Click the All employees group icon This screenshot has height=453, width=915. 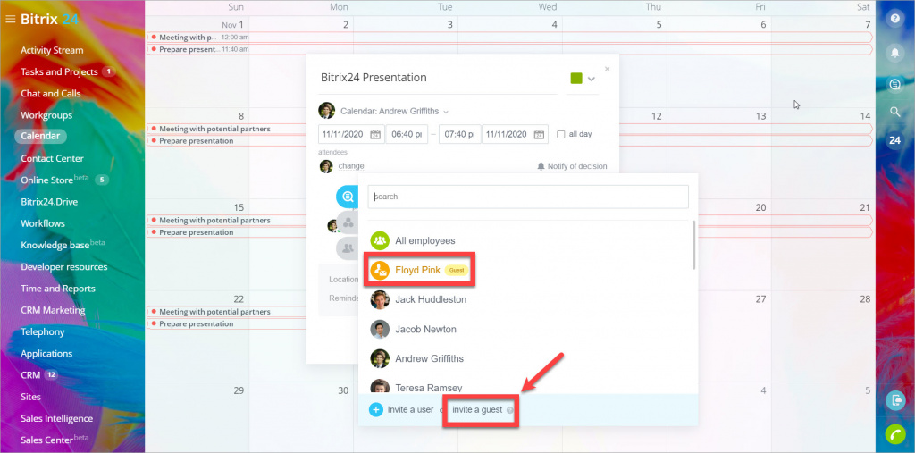pyautogui.click(x=380, y=240)
